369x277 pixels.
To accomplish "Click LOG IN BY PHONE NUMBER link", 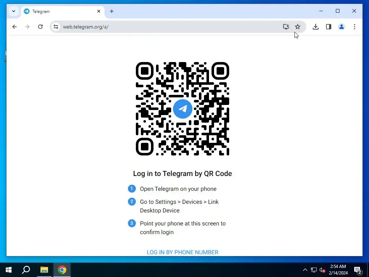I will [182, 252].
